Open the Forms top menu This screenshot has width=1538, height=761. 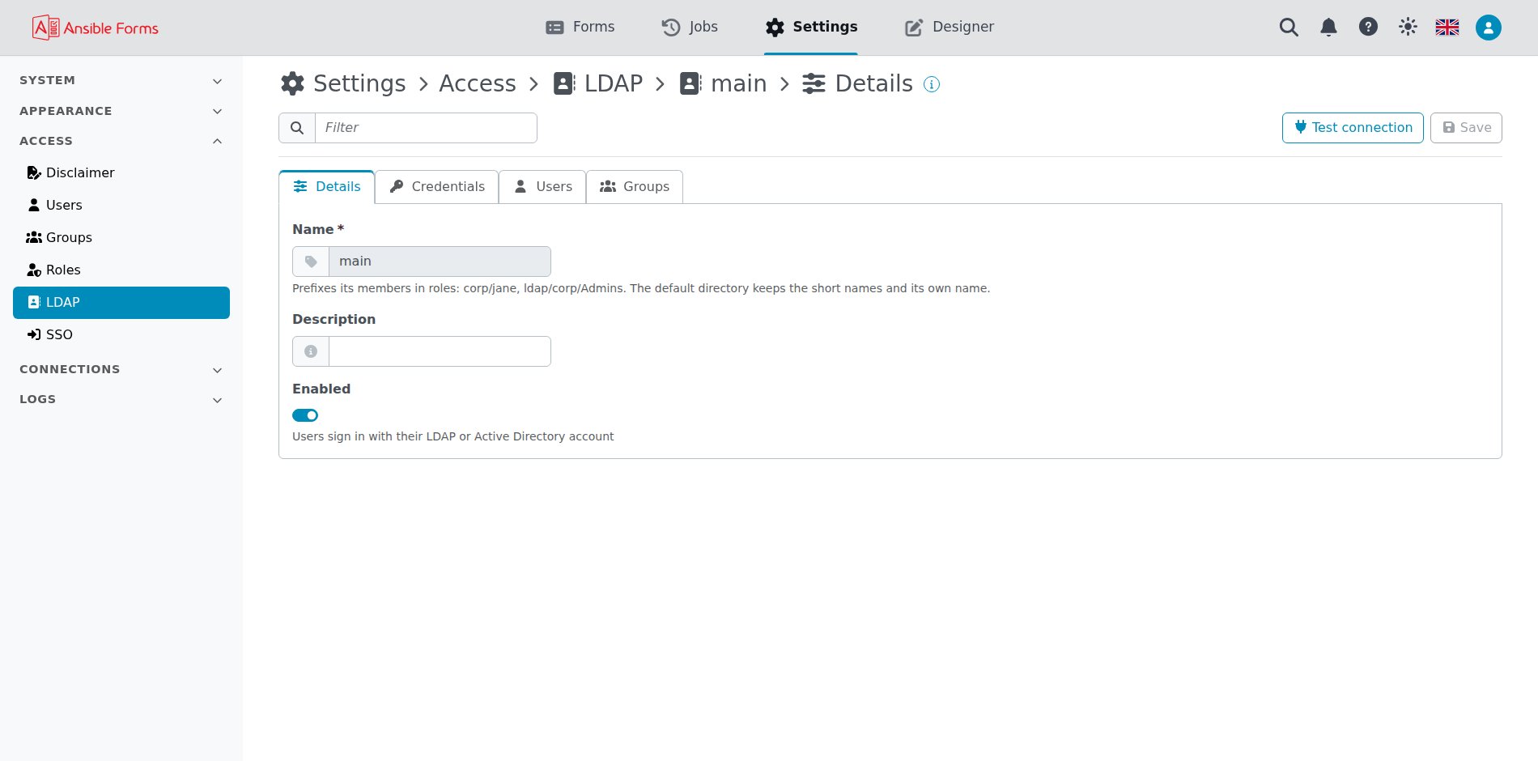coord(580,28)
